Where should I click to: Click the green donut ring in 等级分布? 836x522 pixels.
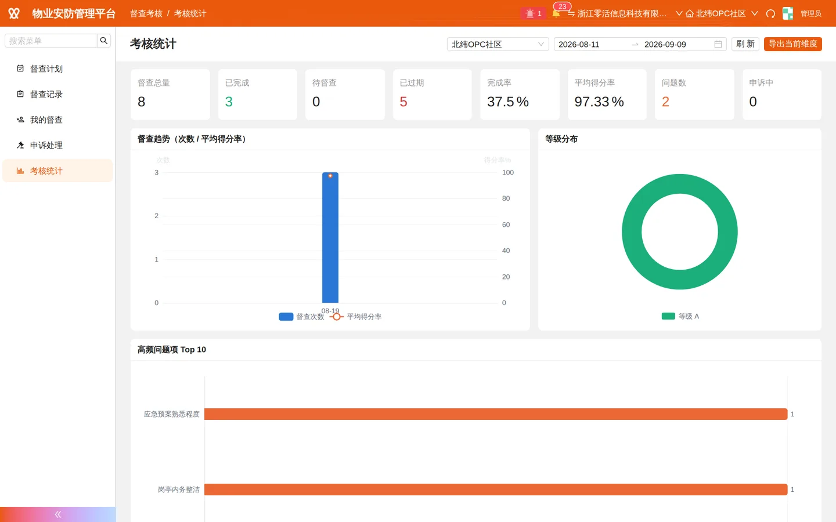click(x=631, y=232)
